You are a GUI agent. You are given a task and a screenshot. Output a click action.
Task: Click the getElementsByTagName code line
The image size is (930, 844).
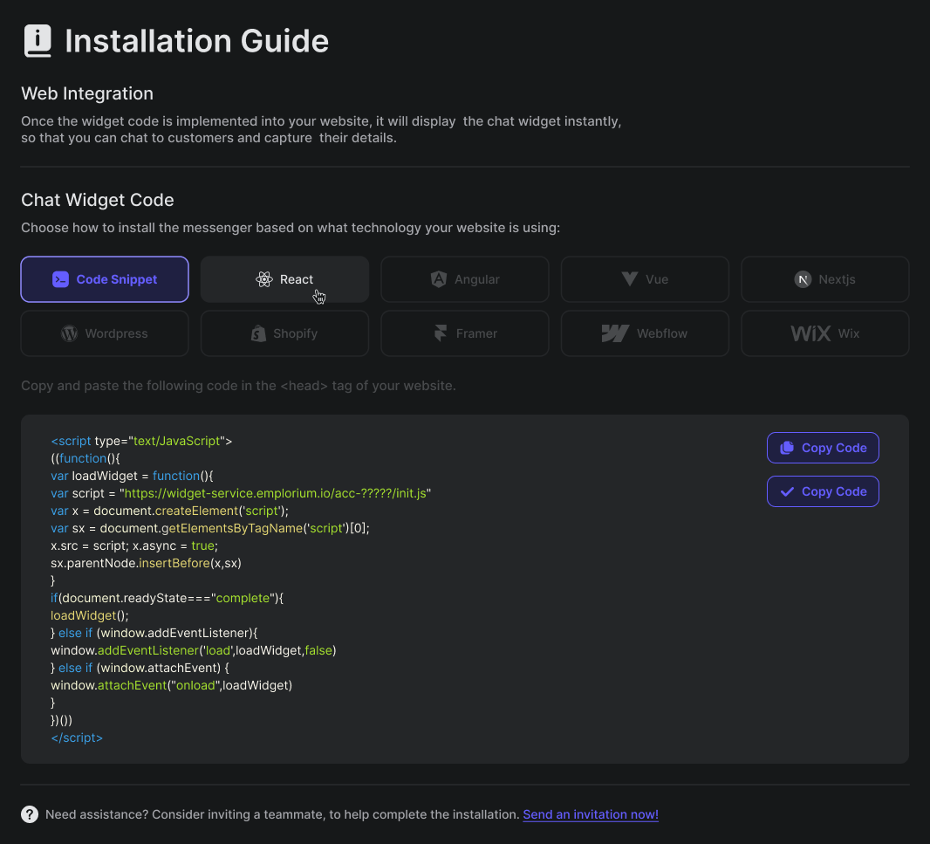(x=210, y=528)
